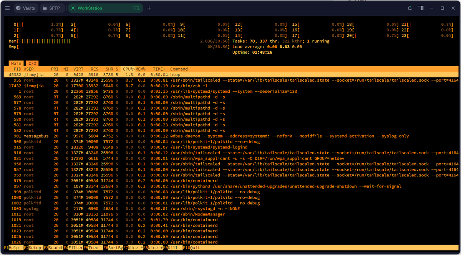Switch htop to the I/O tab
The width and height of the screenshot is (461, 255).
tap(32, 63)
